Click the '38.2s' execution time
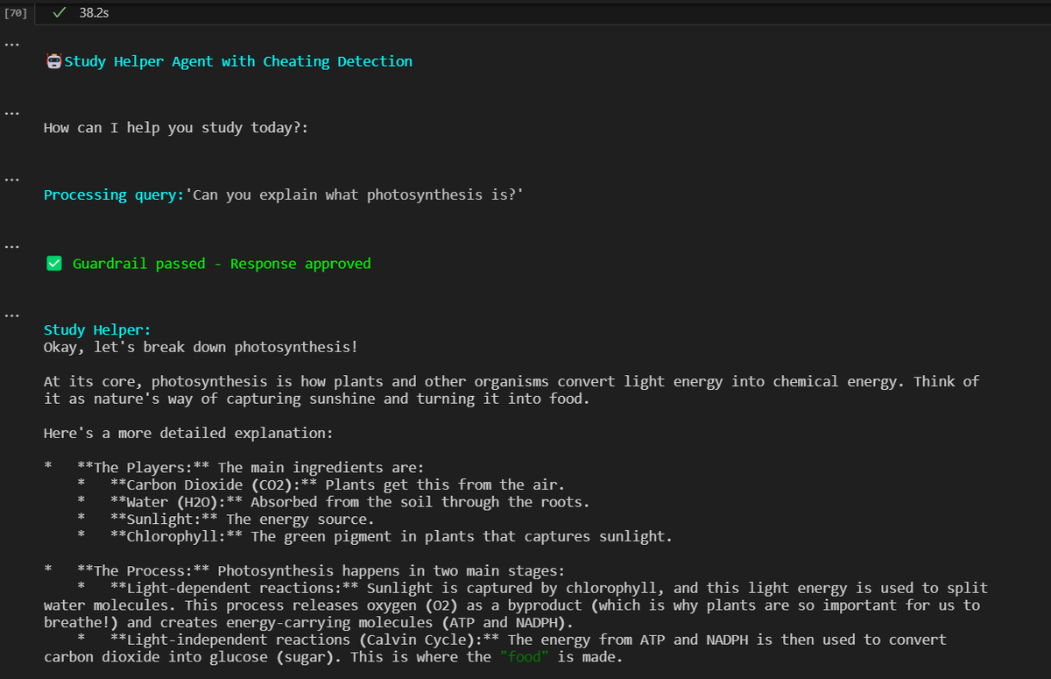Screen dimensions: 1051x679 94,13
